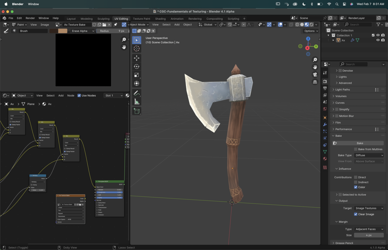Click the Bake button
This screenshot has height=250, width=388.
coord(360,143)
